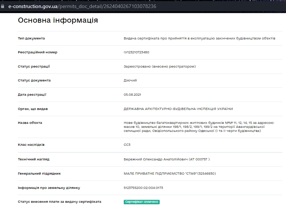Click 'Статус внесення плати за видачу сертифіката' label

tap(59, 202)
